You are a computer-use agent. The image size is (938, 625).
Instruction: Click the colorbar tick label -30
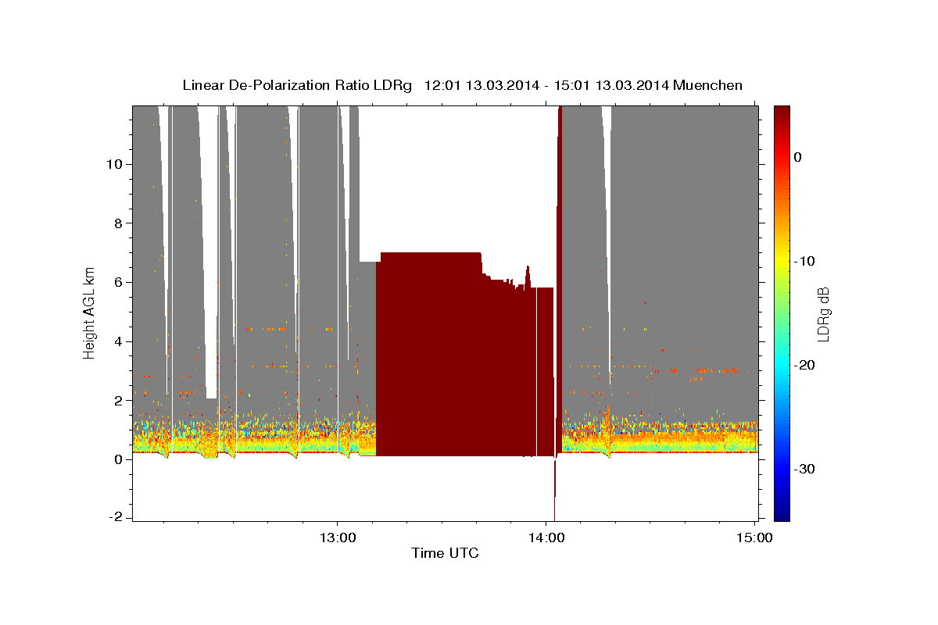(804, 469)
